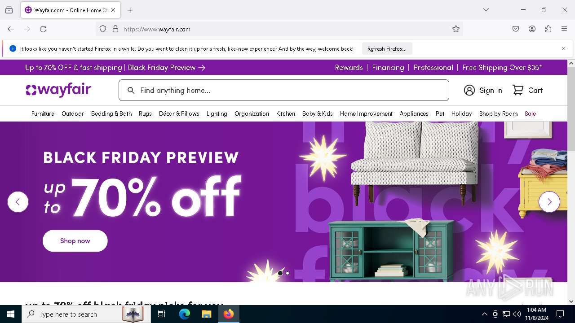
Task: Dismiss the Firefox refresh notification bar
Action: (x=564, y=48)
